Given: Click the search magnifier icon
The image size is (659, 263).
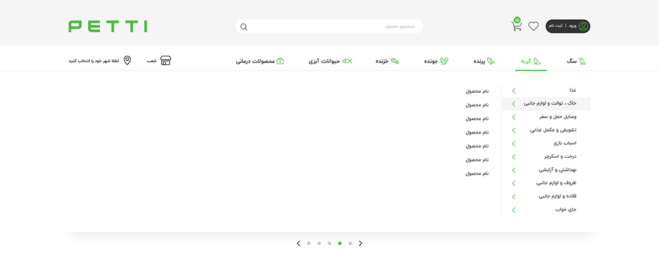Looking at the screenshot, I should [244, 27].
